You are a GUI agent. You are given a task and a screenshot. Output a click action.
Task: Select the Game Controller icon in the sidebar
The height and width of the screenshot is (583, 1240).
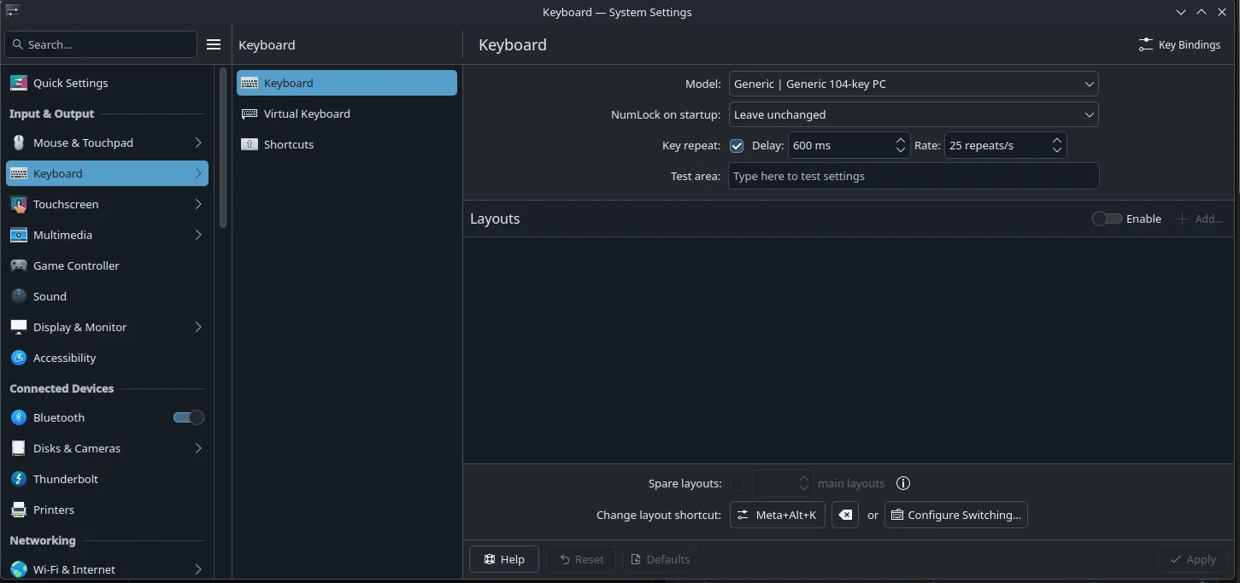point(18,265)
